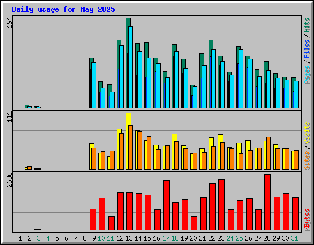Select the cyan pages bar for day 20

point(195,97)
